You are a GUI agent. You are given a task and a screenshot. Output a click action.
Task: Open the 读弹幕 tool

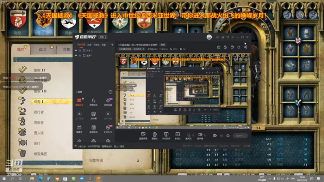pos(94,116)
